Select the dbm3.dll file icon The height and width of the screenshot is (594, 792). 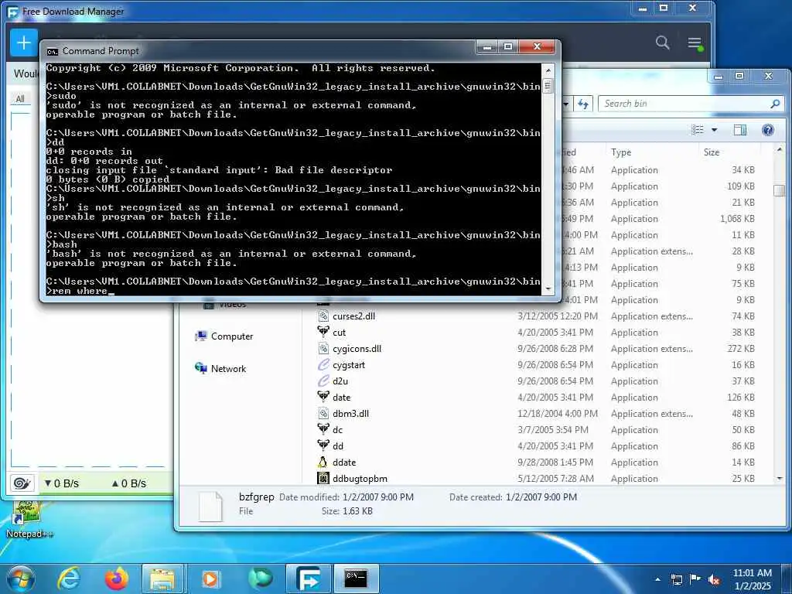tap(323, 413)
